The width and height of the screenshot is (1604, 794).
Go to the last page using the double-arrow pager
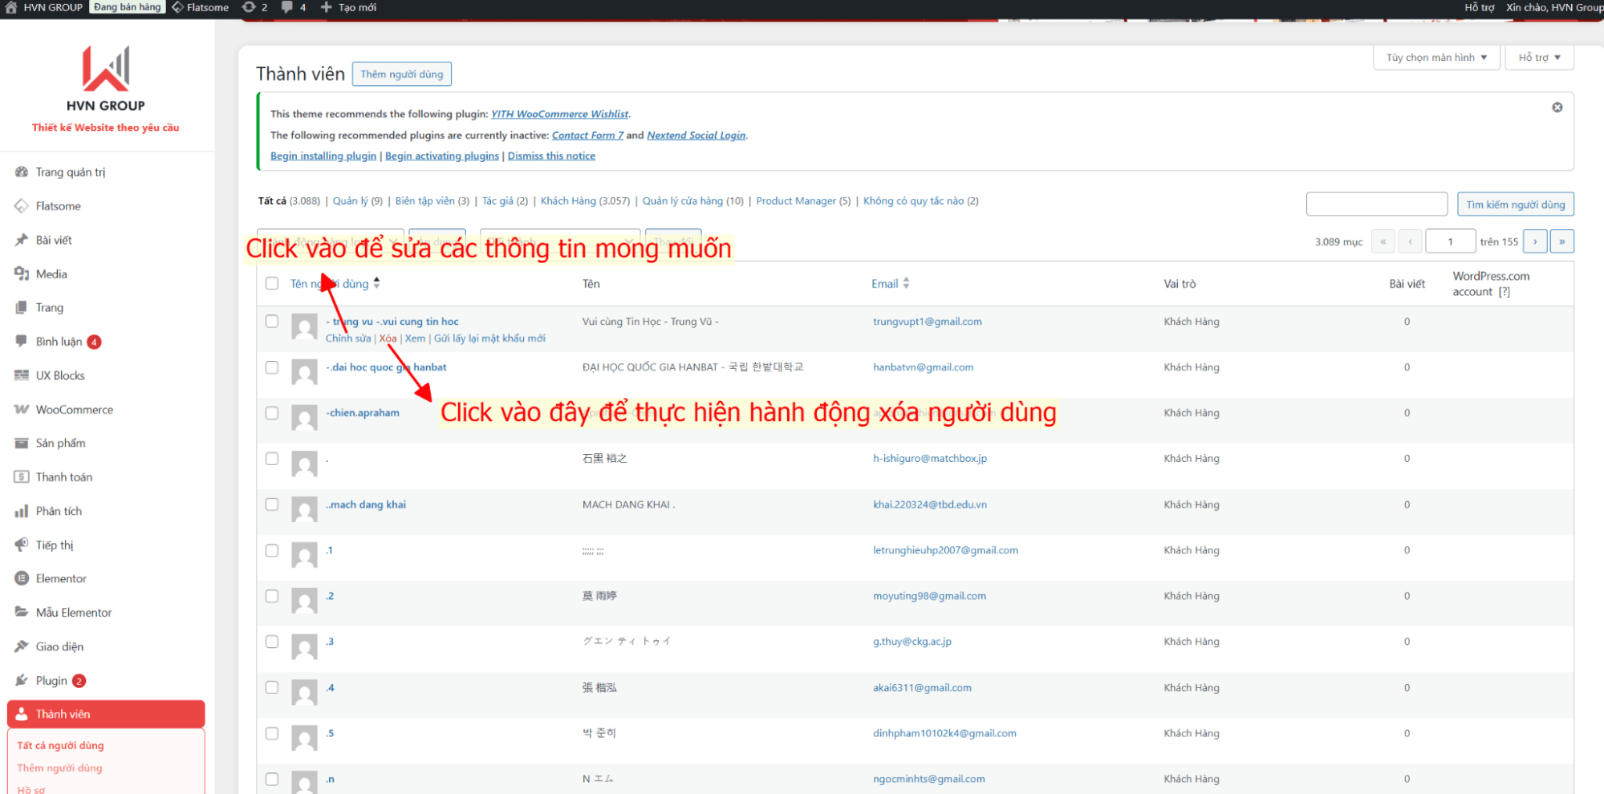pos(1561,241)
